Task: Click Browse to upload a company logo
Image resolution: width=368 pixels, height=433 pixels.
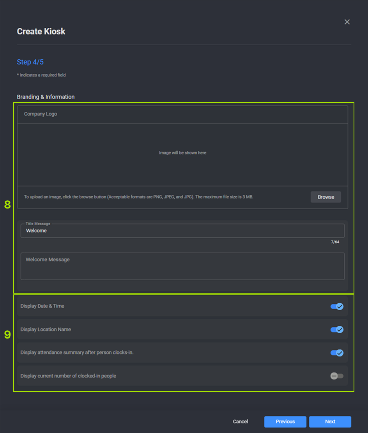Action: coord(326,197)
